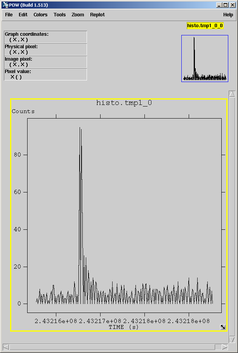Click the Physical pixel readout box
Screen dimensions: 238x353
[45, 49]
